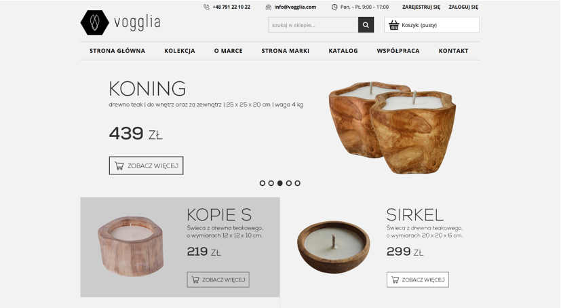Open the Kontakt page from navigation
Image resolution: width=561 pixels, height=308 pixels.
pos(453,51)
